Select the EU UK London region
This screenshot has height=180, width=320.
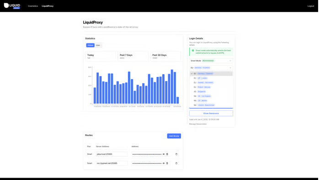pyautogui.click(x=211, y=78)
